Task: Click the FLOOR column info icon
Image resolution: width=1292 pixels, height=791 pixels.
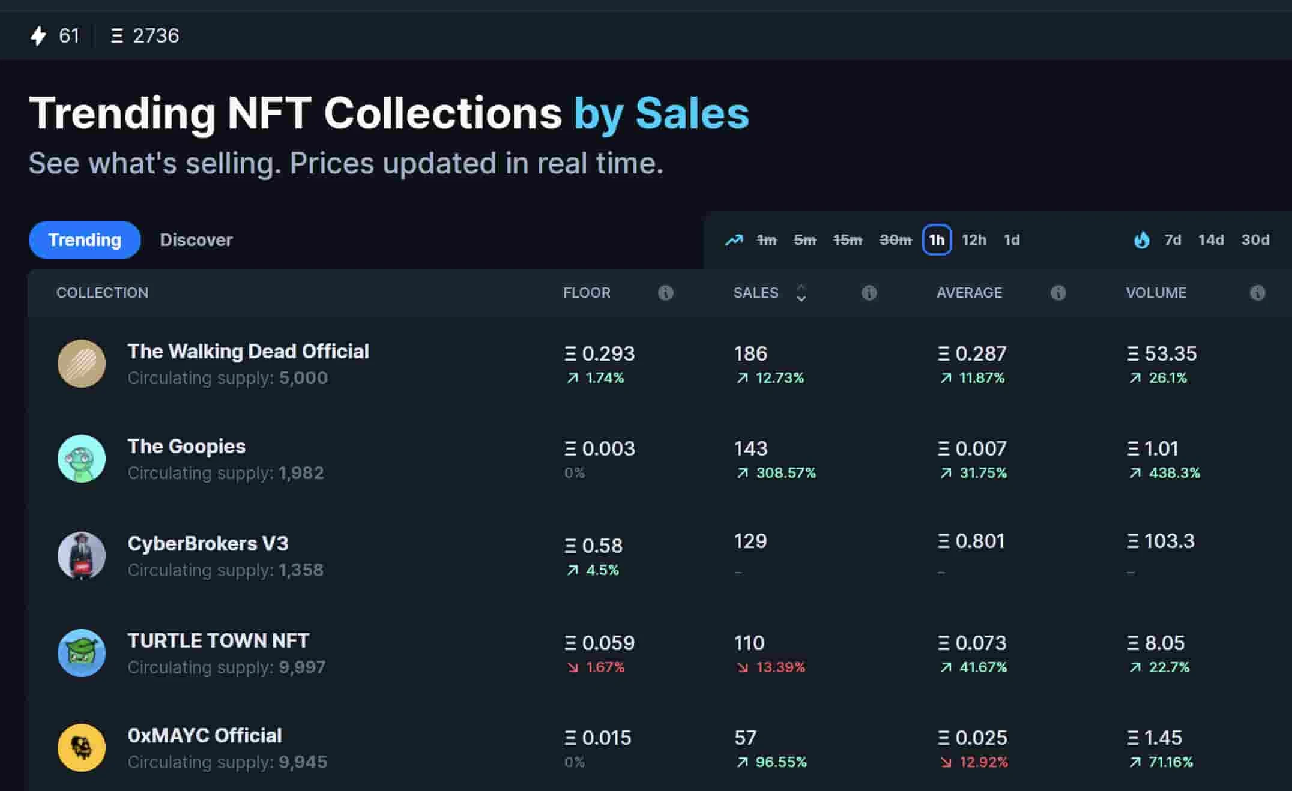Action: coord(665,293)
